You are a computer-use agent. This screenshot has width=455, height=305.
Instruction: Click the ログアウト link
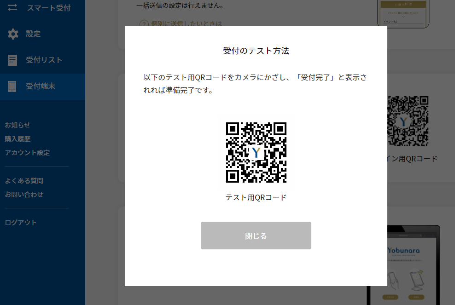21,222
